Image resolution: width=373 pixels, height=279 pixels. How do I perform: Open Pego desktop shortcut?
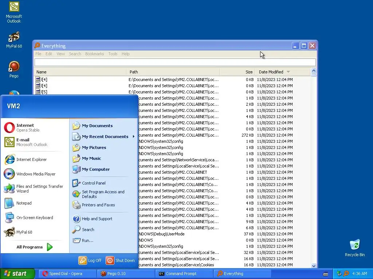[x=14, y=69]
